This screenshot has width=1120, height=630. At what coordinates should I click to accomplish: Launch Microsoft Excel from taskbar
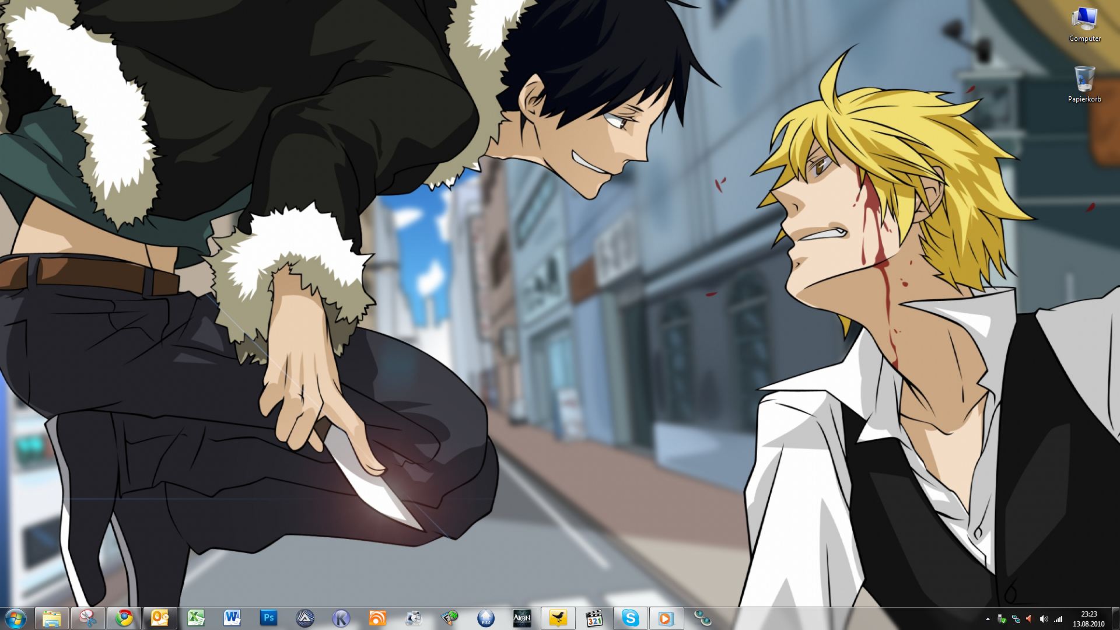pos(196,618)
